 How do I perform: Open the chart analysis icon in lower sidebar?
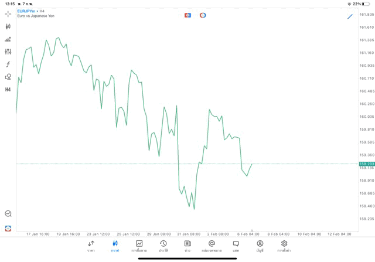click(x=8, y=214)
